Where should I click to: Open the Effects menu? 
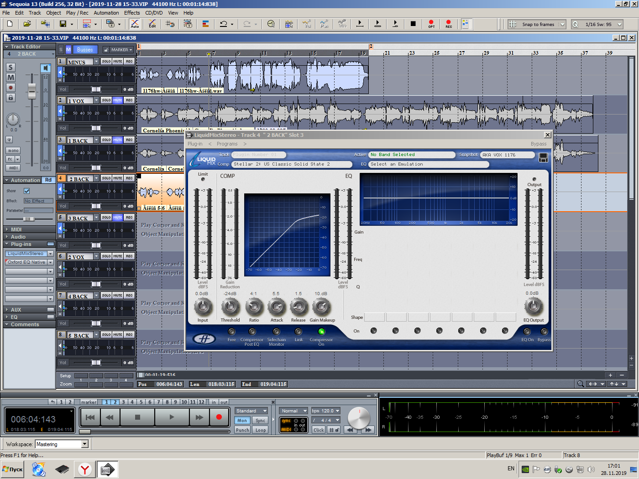[x=132, y=13]
